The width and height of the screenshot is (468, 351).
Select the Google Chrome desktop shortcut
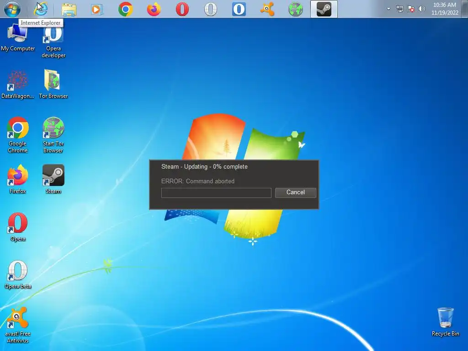pos(18,135)
